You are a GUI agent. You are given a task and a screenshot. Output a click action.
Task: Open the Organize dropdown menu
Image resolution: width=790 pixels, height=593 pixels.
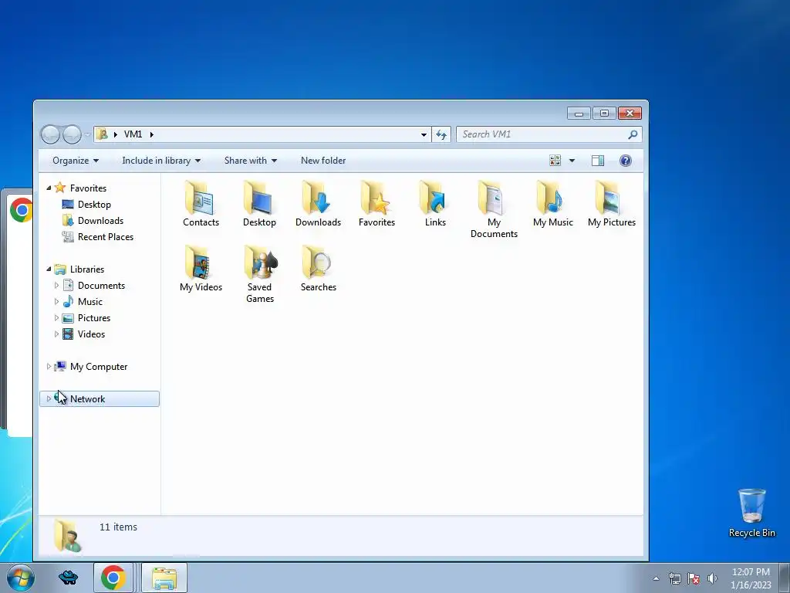(x=76, y=161)
